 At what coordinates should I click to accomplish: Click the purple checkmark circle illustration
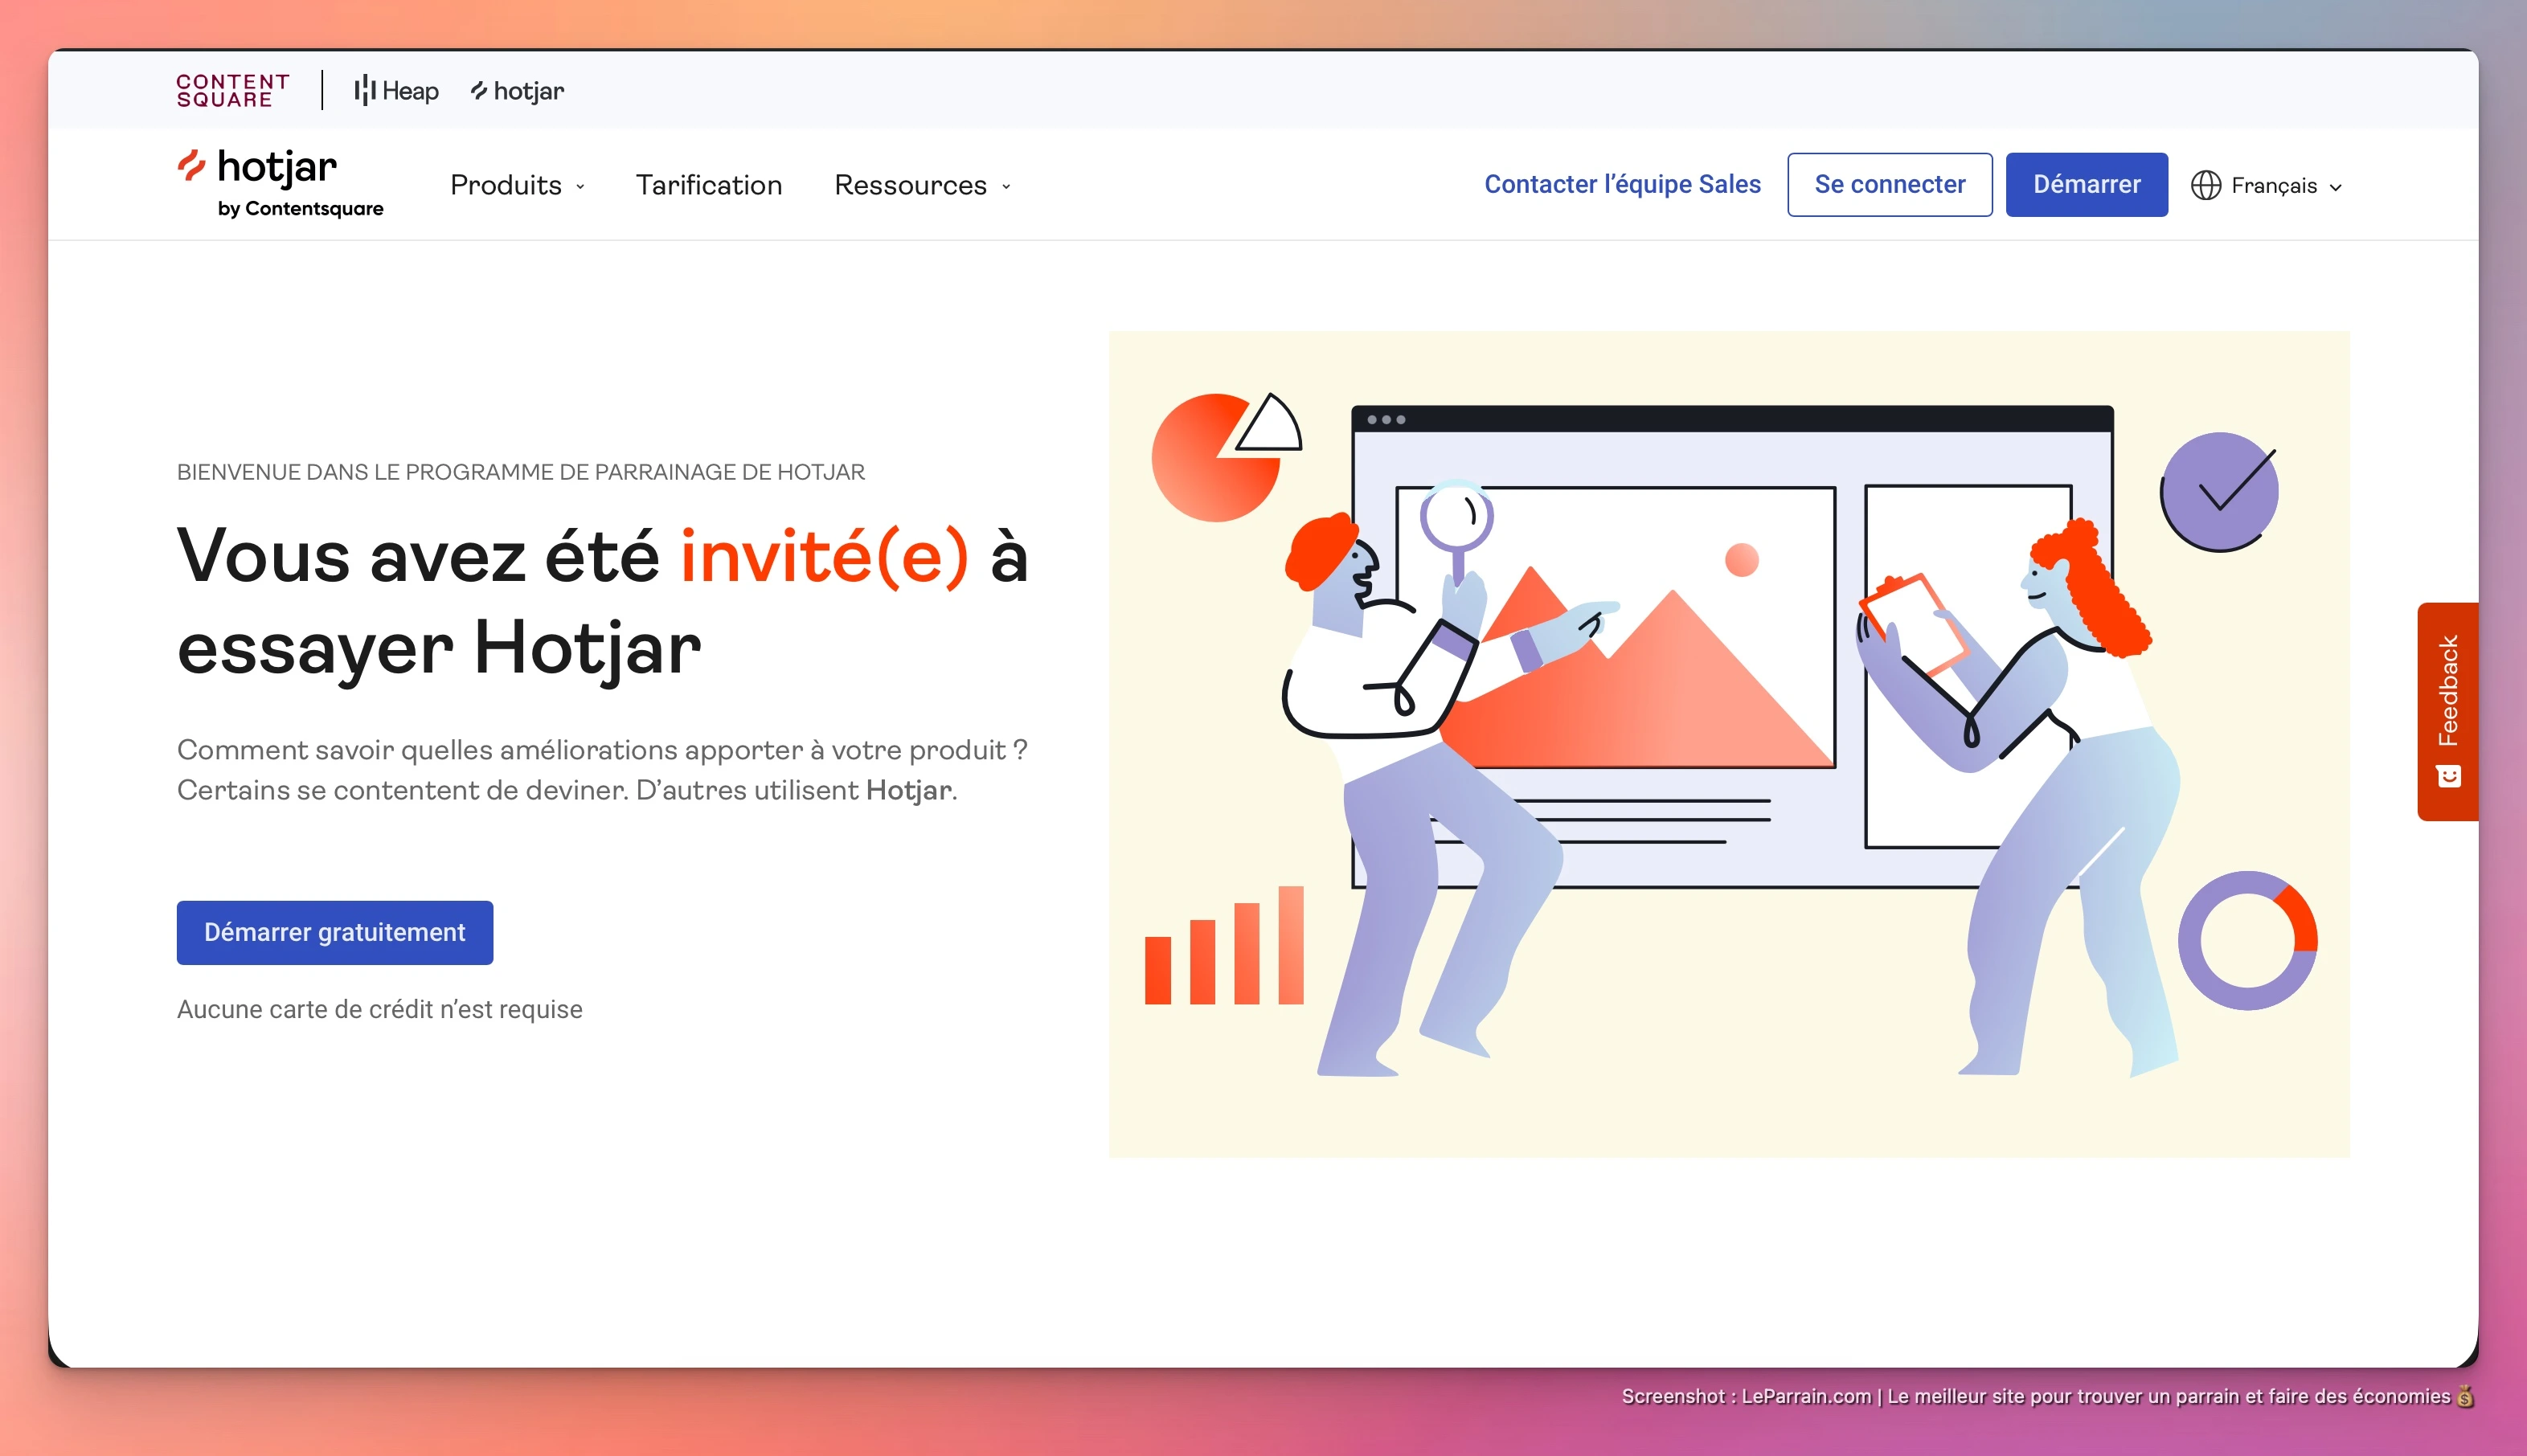(x=2220, y=491)
